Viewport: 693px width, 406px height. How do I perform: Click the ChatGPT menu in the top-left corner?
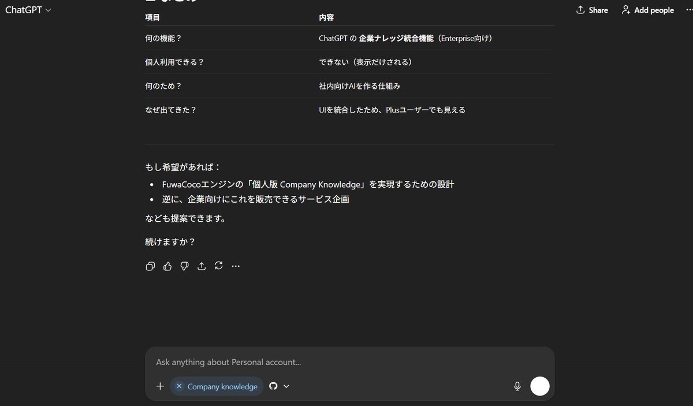pos(28,9)
